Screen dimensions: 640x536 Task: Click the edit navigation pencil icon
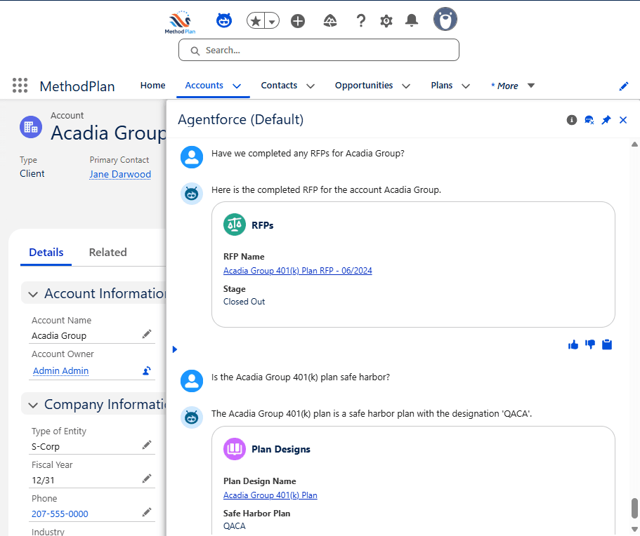point(624,86)
